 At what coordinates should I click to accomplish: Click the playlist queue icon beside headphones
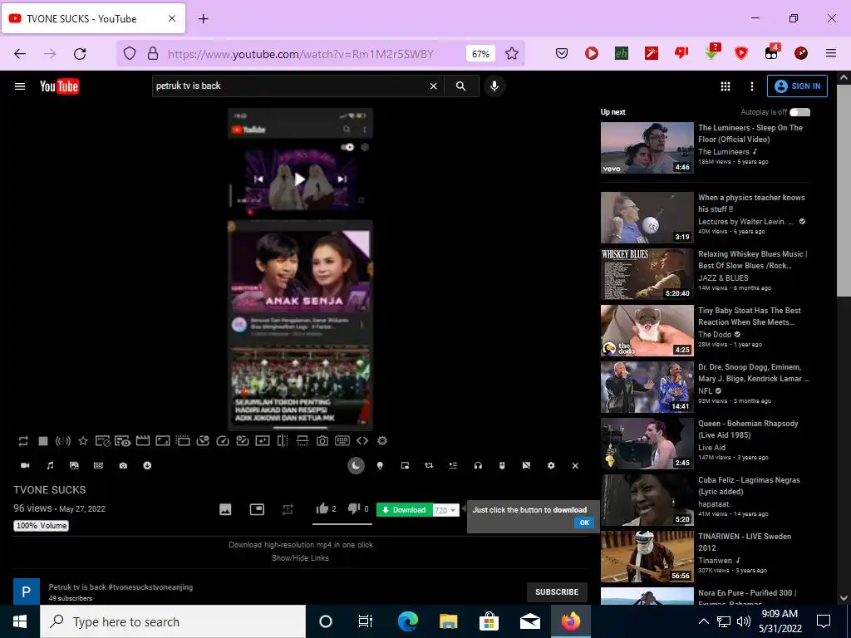point(453,465)
